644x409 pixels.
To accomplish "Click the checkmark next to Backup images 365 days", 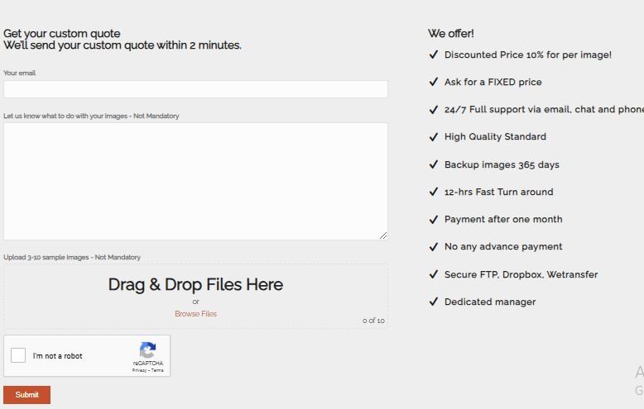I will (x=433, y=164).
